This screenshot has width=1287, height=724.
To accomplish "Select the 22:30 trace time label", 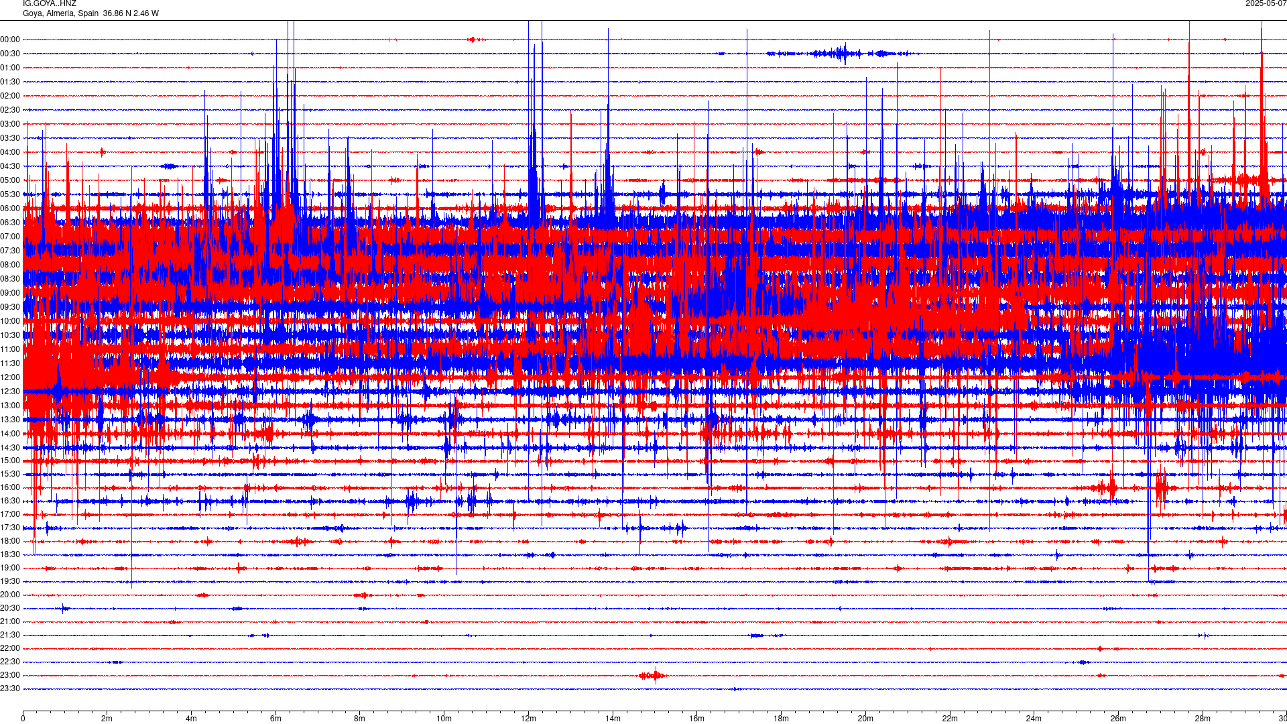I will pyautogui.click(x=10, y=662).
